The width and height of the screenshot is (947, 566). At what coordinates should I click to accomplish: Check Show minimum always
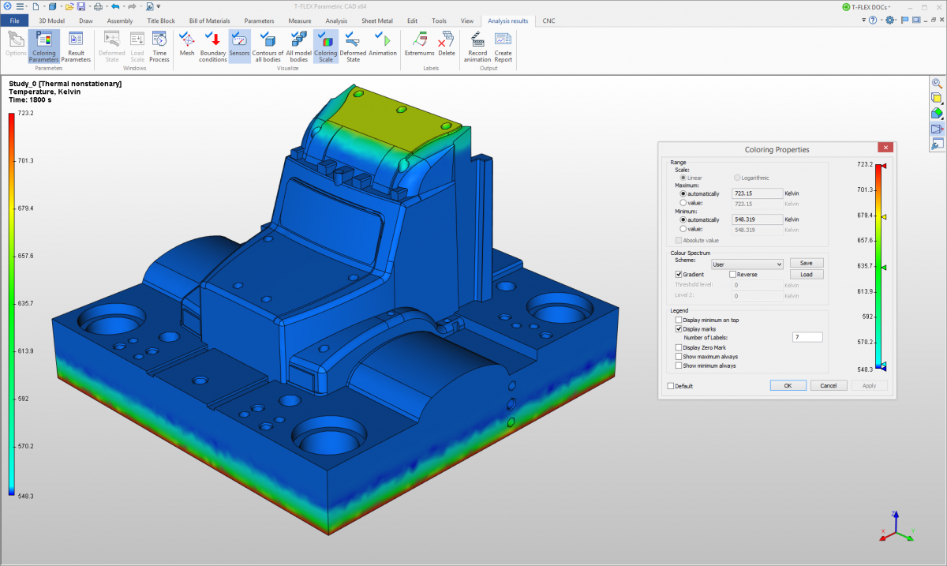(679, 365)
